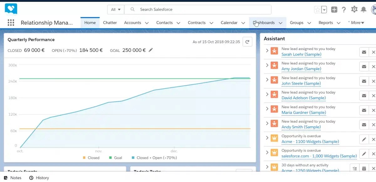Open lead link John Steele (Sample)
Screen dimensions: 376x182
[x=300, y=83]
